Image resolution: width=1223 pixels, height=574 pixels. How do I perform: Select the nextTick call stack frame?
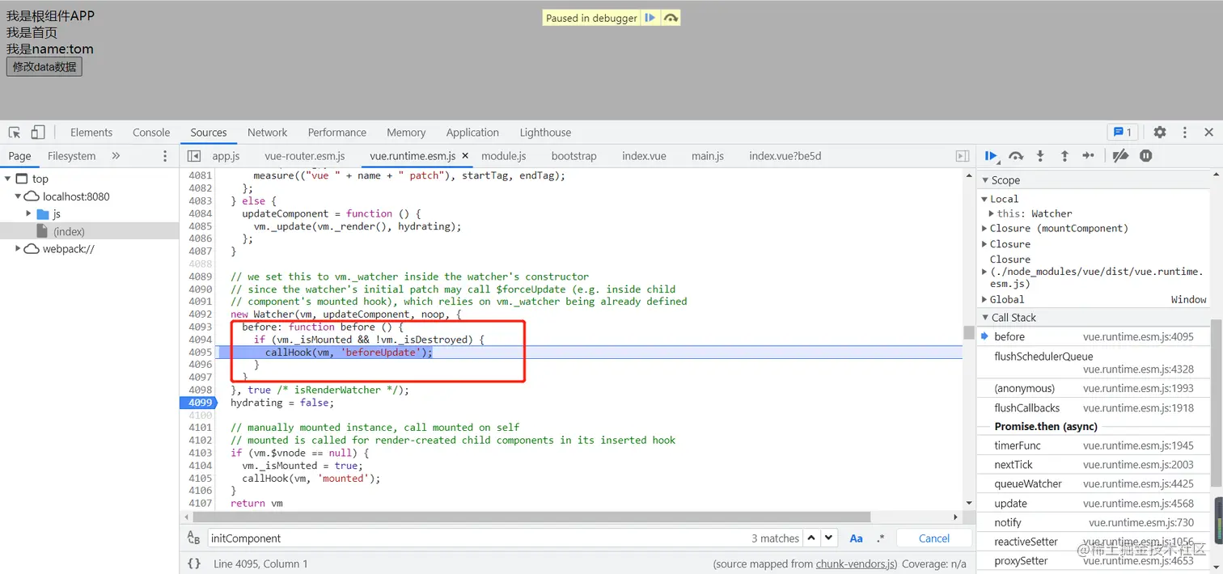point(1094,465)
